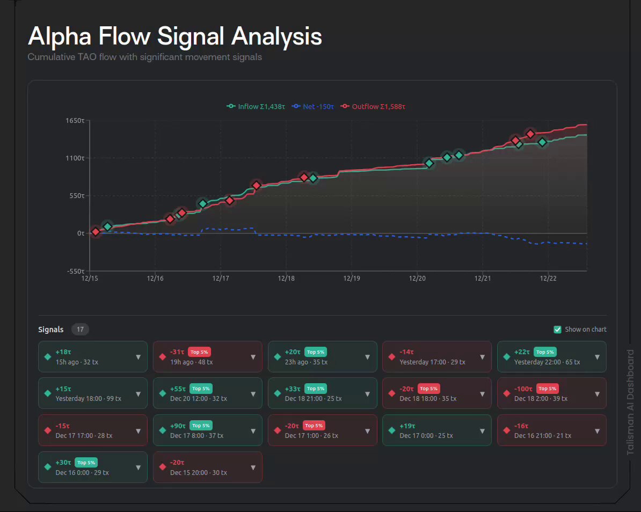Screen dimensions: 641x512
Task: Toggle the Net series in chart legend
Action: [313, 107]
